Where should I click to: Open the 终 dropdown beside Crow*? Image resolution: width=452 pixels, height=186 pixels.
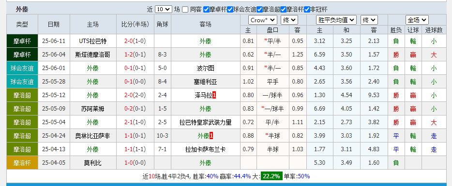289,20
